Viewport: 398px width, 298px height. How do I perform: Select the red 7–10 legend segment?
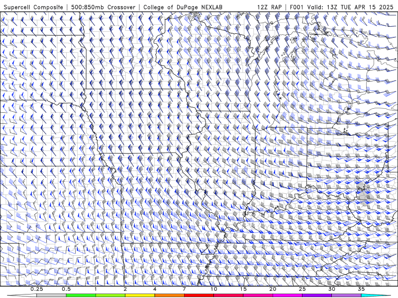click(x=199, y=296)
